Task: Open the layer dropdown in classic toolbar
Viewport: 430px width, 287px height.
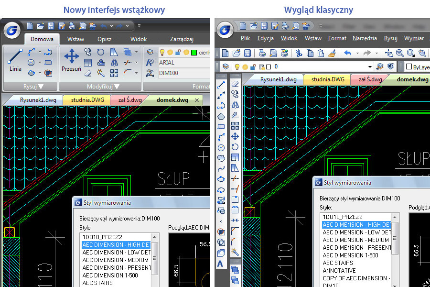Action: [370, 66]
